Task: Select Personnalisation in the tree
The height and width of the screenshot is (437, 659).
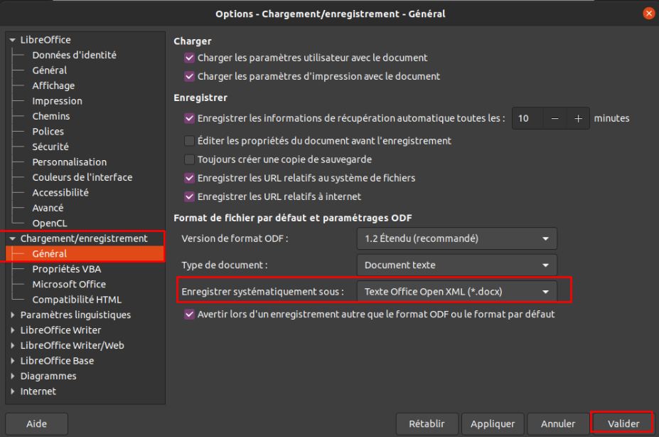Action: 70,162
